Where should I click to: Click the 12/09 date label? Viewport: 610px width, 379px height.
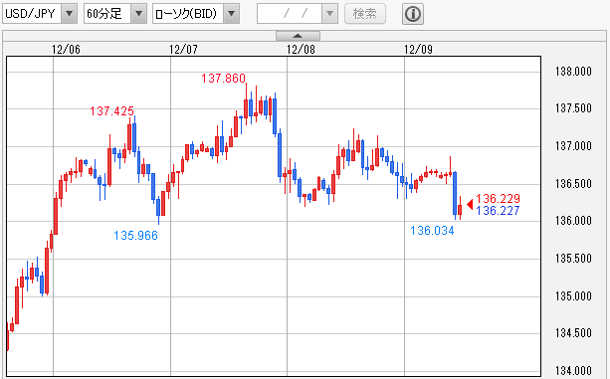418,50
